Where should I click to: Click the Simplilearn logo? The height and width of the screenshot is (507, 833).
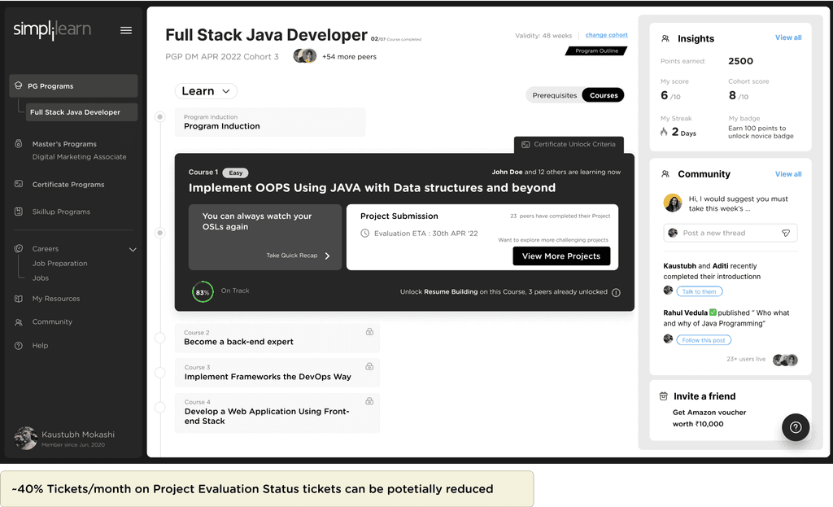(52, 29)
